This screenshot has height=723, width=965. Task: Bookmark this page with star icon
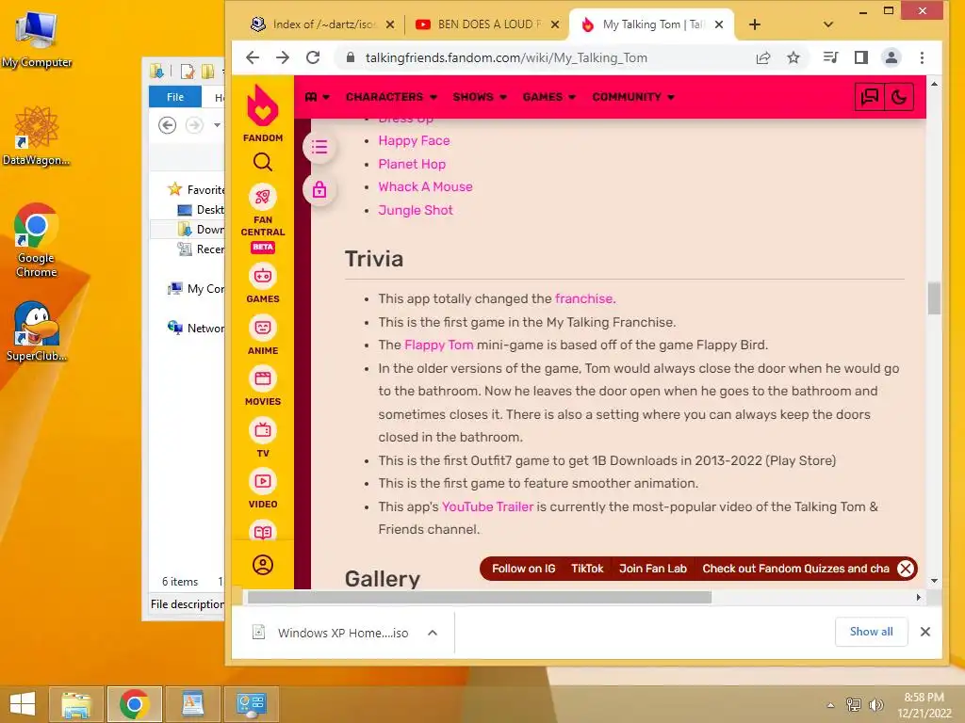point(793,57)
